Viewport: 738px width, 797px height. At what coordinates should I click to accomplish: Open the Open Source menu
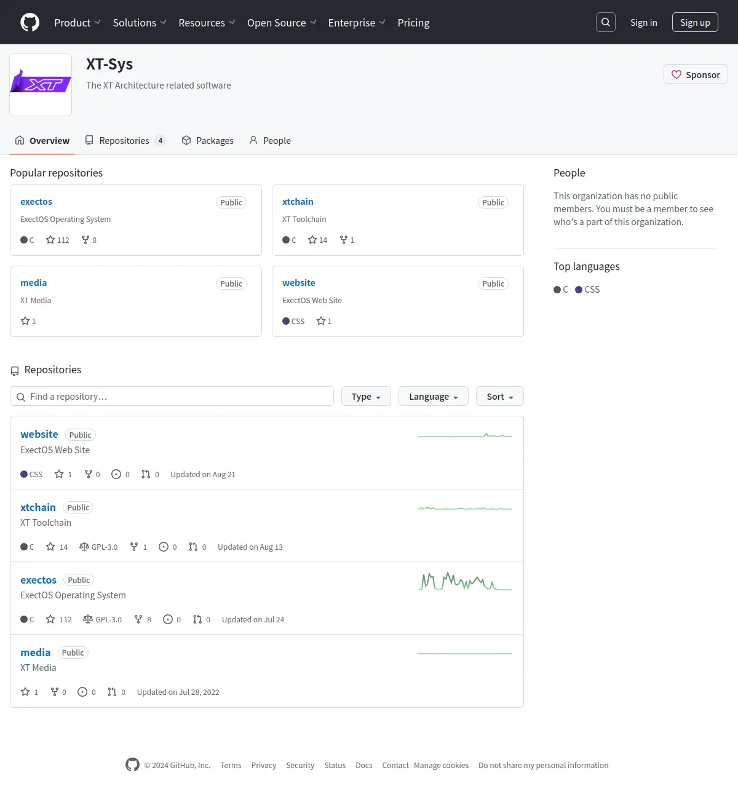[x=282, y=23]
